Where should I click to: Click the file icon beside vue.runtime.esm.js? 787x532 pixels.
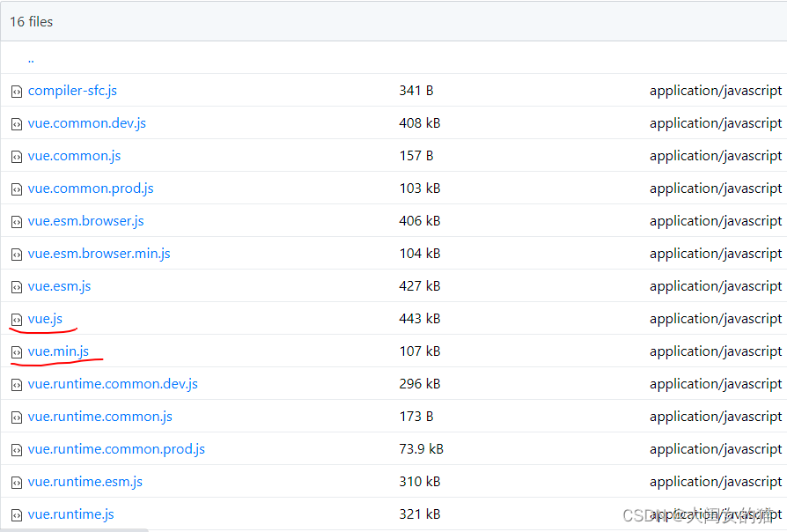(x=17, y=483)
